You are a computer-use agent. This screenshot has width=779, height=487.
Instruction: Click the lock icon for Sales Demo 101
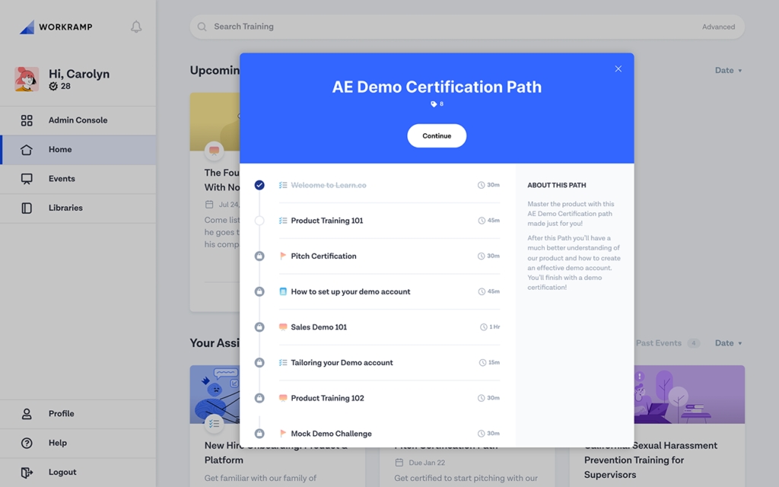[x=259, y=327]
